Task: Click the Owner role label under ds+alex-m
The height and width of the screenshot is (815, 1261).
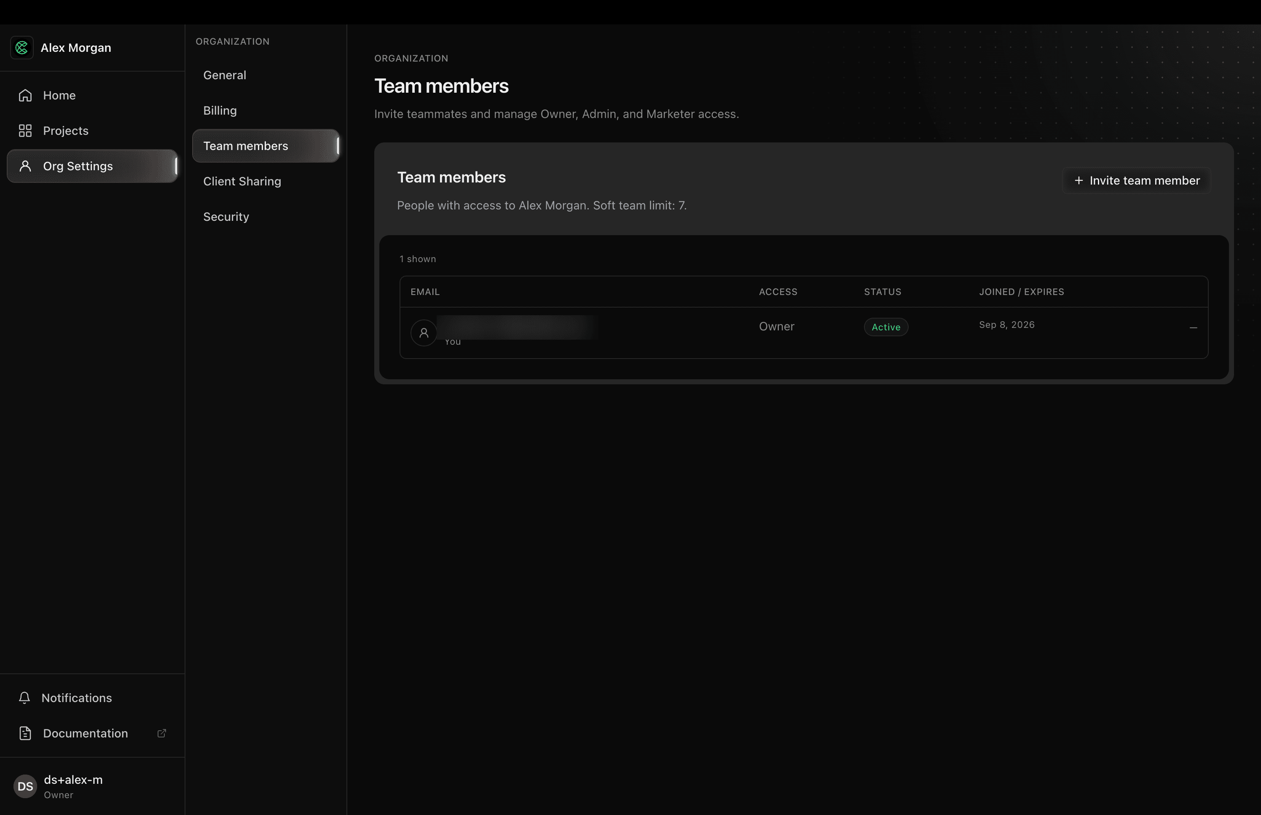Action: pos(59,795)
